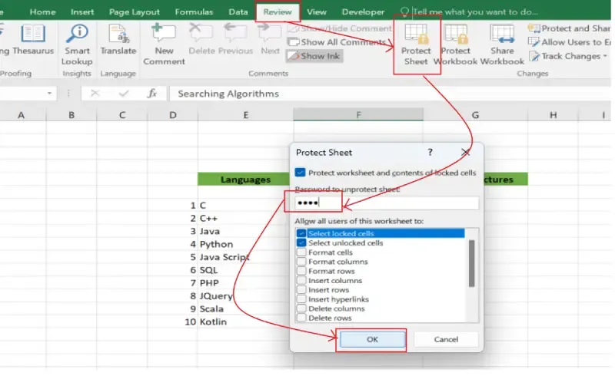Click Show/Hide Comment

point(340,28)
